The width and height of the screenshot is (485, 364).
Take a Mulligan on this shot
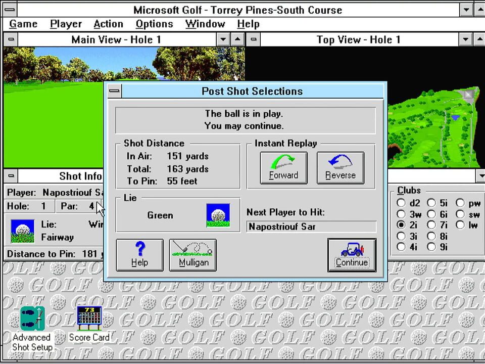coord(192,255)
